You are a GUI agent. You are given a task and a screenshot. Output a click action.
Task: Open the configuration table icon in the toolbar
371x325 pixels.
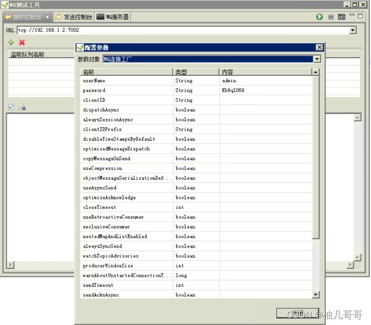point(342,17)
